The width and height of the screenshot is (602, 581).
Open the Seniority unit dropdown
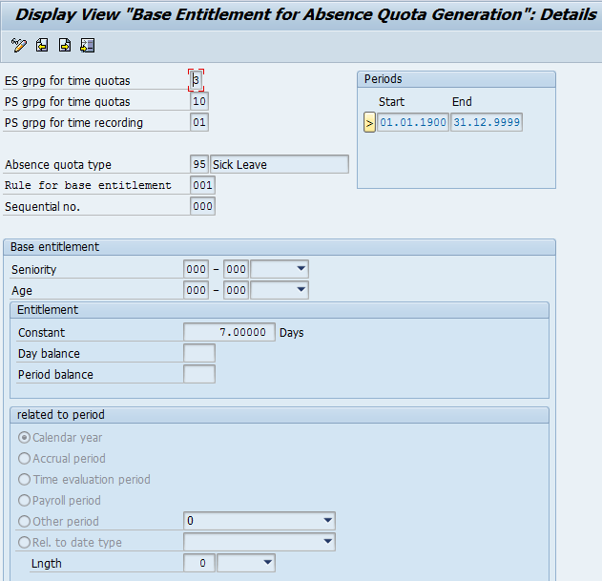point(300,270)
